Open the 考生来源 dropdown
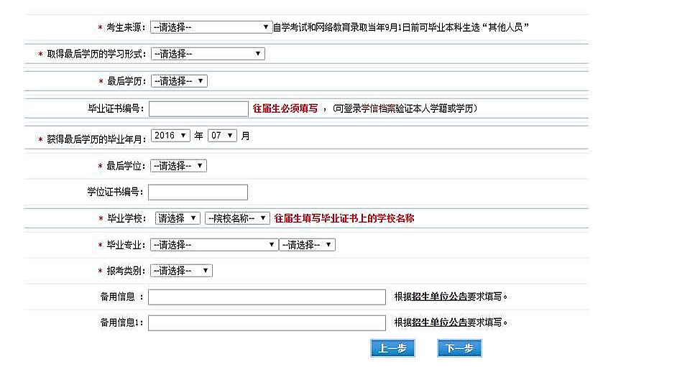Image resolution: width=690 pixels, height=367 pixels. tap(211, 27)
